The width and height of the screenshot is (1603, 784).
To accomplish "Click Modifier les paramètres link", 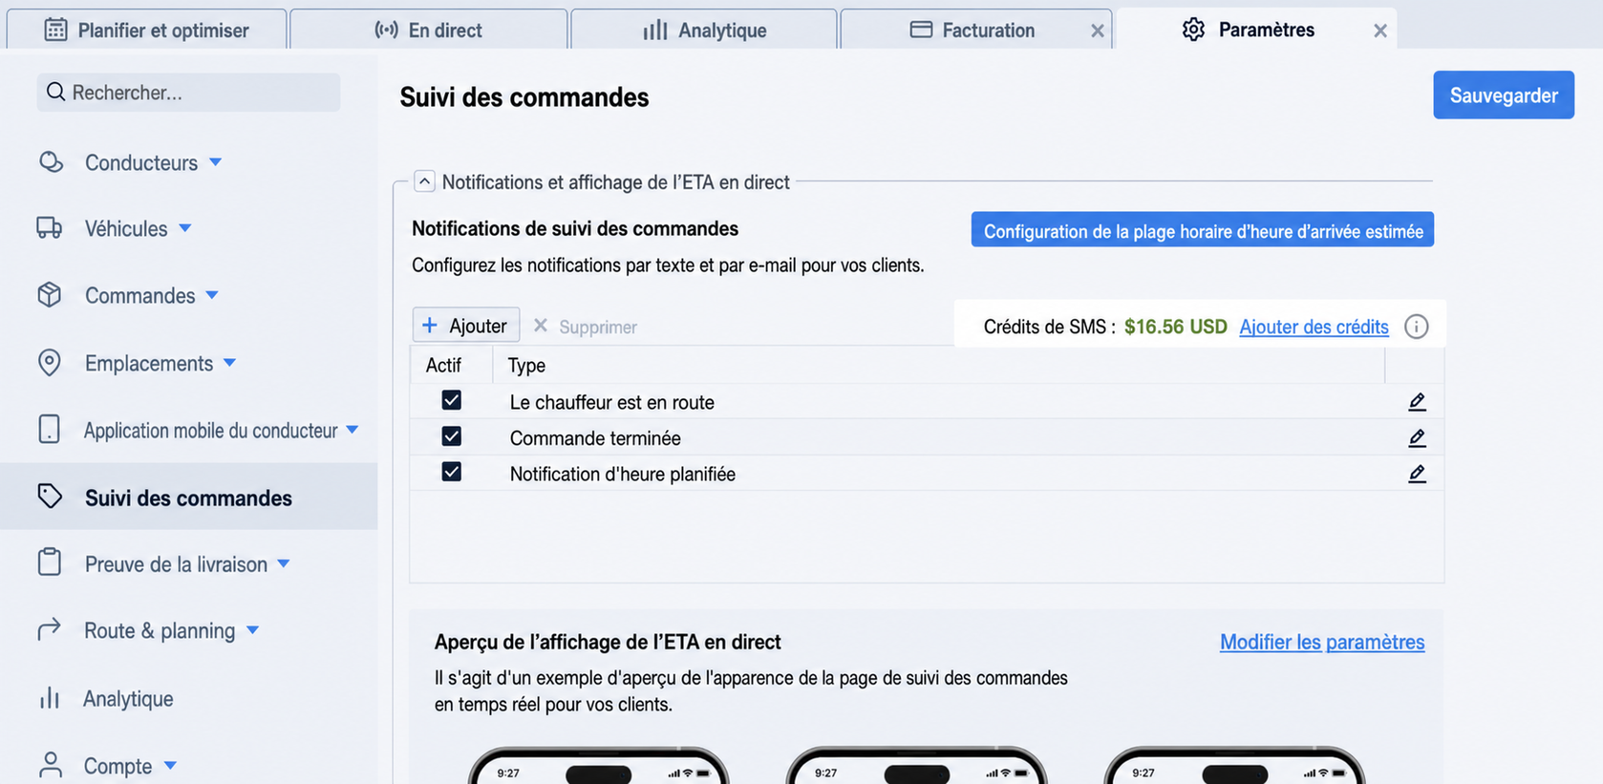I will (x=1322, y=642).
